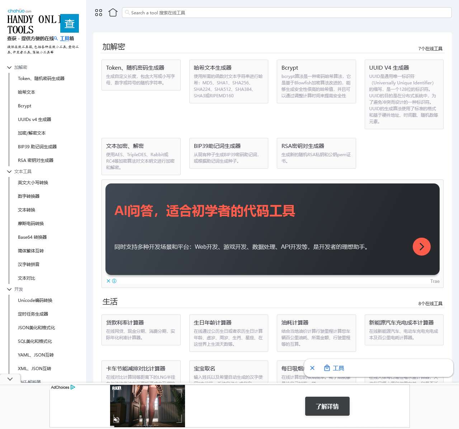Click the 了解详情 button on the ad
The image size is (459, 429).
327,406
